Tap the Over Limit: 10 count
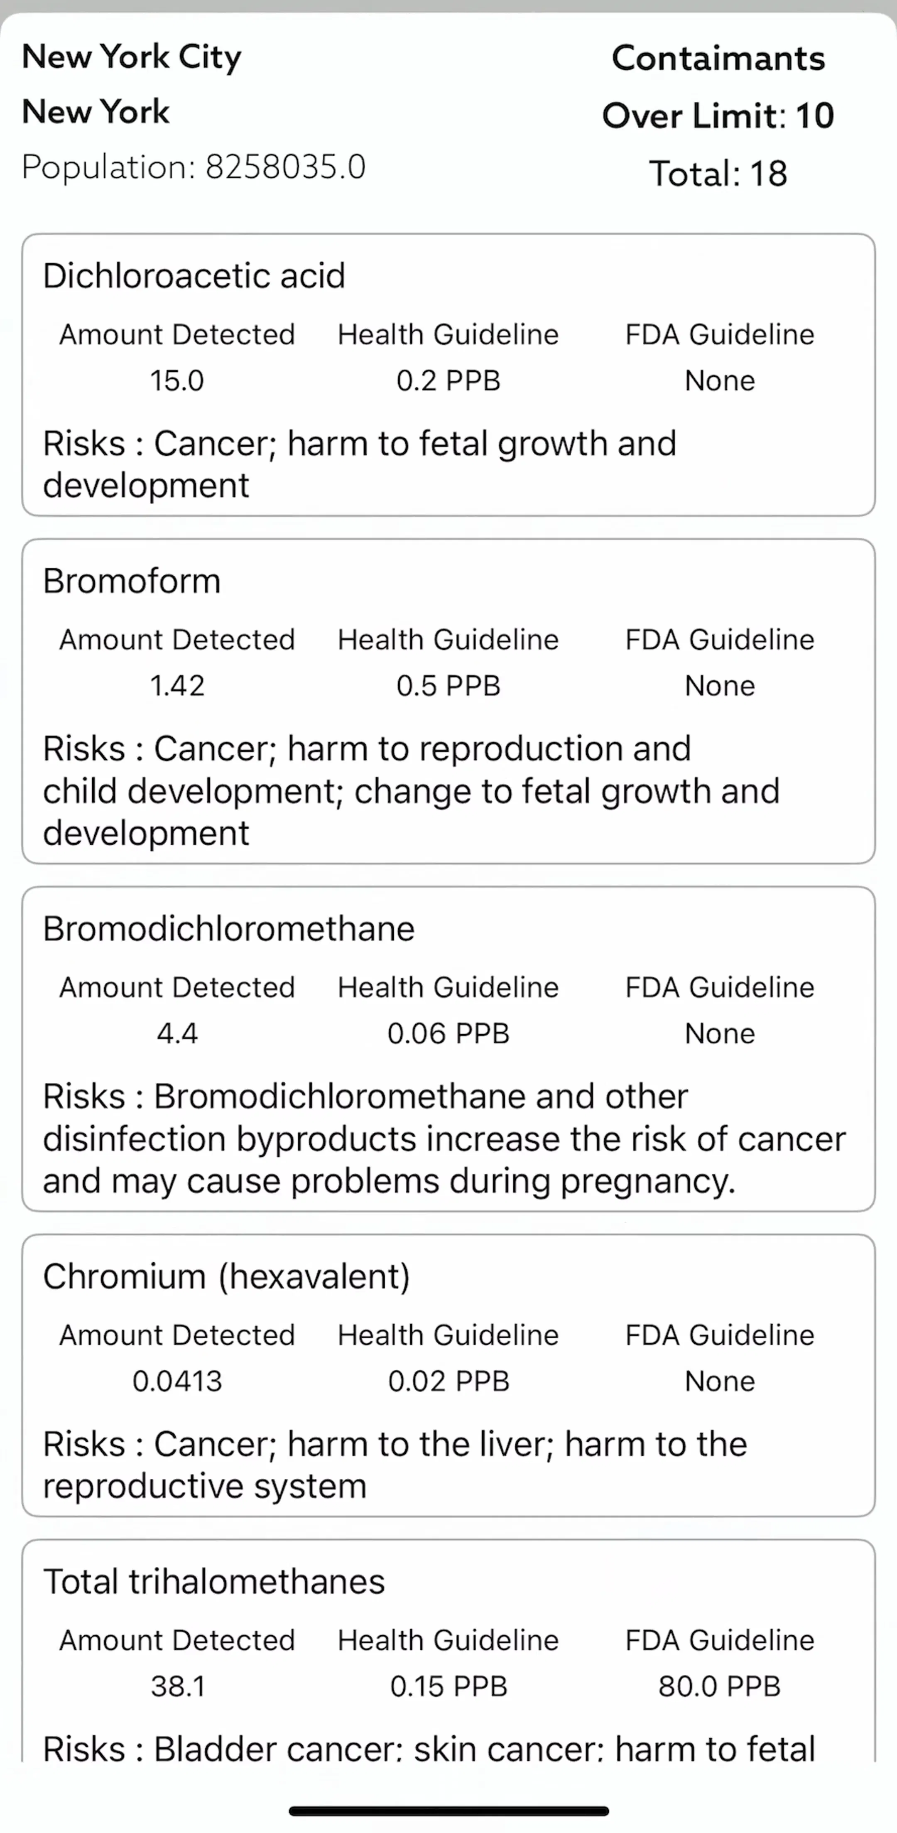897x1833 pixels. coord(718,115)
